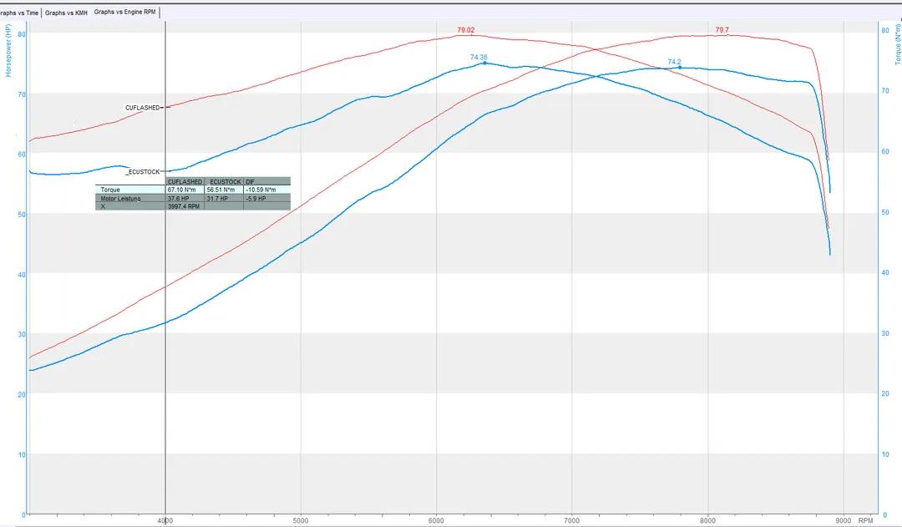Select the Graphs vs Engine RPM tab

(125, 12)
